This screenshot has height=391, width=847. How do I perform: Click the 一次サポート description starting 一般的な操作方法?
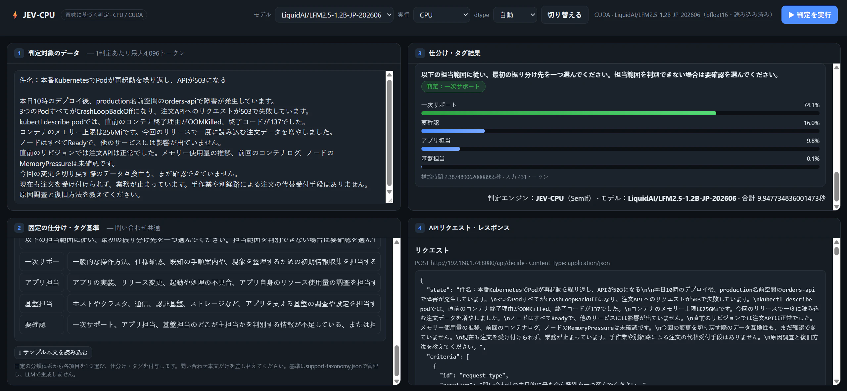point(224,262)
